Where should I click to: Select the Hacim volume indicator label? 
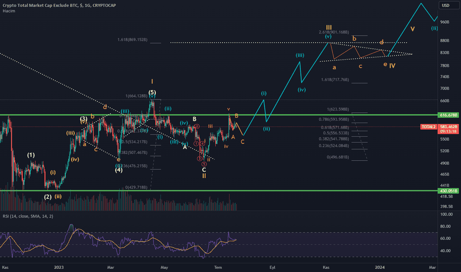tap(9, 11)
